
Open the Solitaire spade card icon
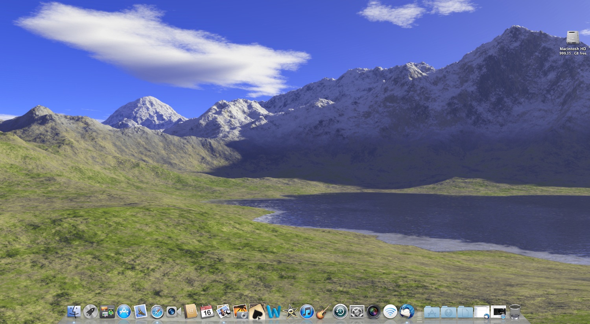(x=257, y=311)
